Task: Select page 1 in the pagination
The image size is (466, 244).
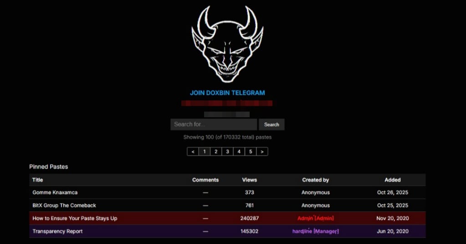Action: [x=204, y=152]
